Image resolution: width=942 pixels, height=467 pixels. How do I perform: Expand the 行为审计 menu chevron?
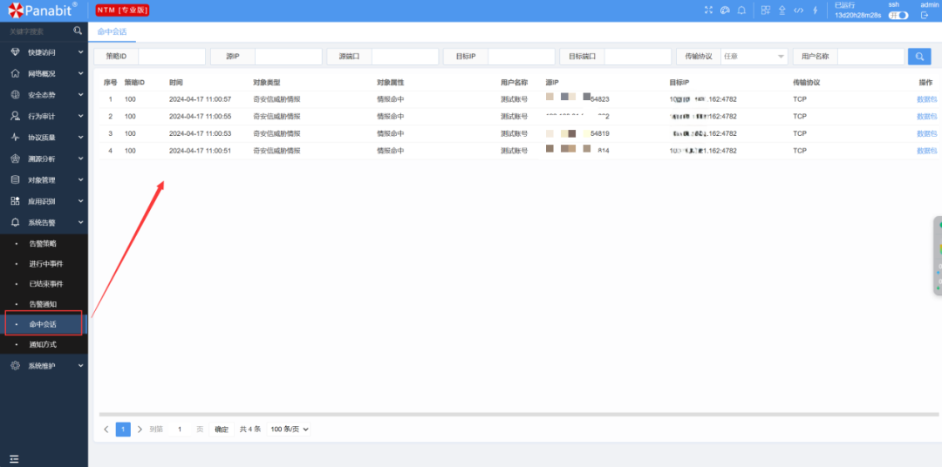tap(80, 116)
